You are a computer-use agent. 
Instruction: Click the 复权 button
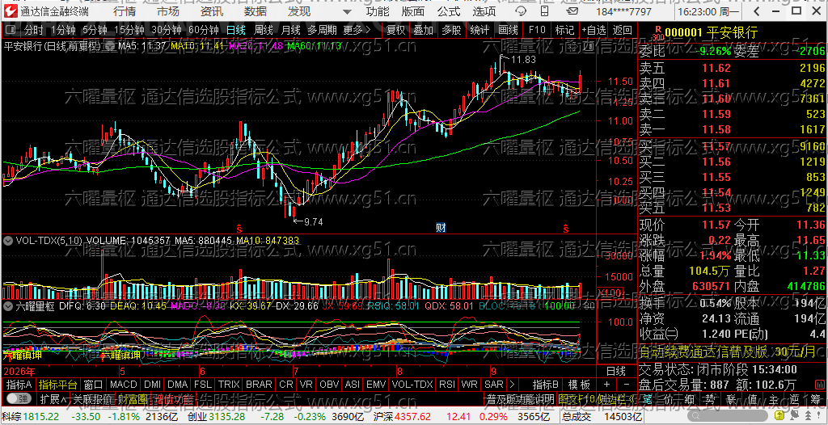click(x=395, y=30)
